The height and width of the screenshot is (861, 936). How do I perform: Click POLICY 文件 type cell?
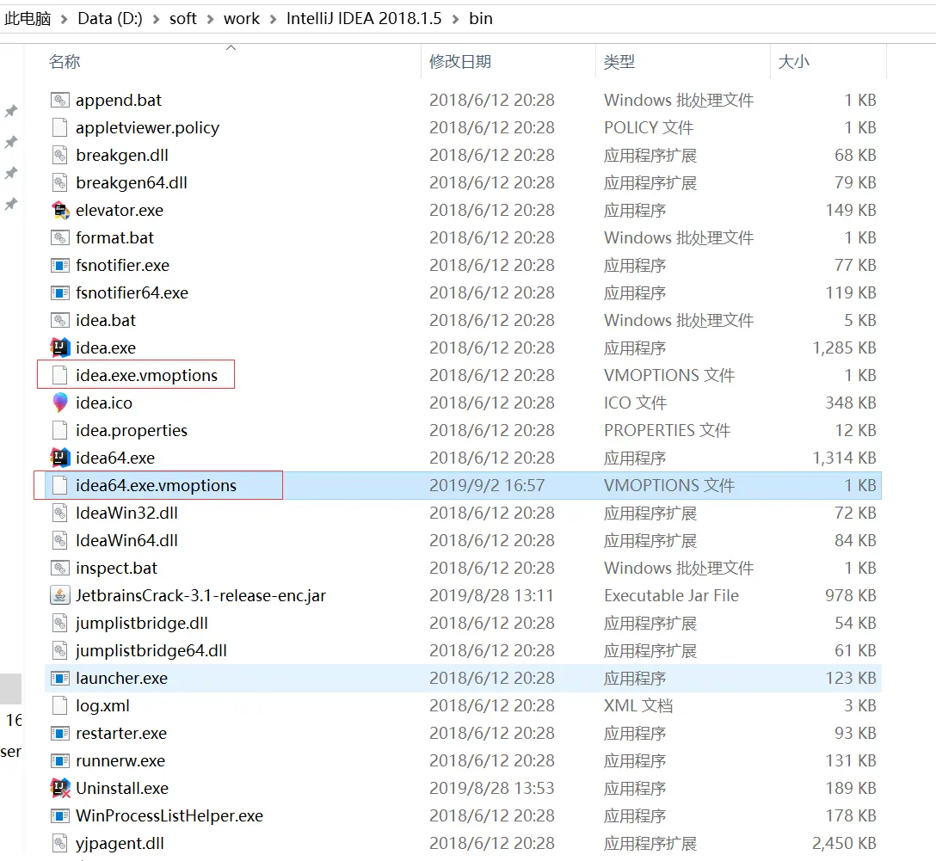[x=649, y=127]
